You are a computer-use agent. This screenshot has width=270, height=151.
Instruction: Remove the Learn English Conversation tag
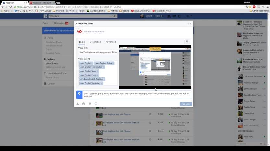(x=103, y=67)
